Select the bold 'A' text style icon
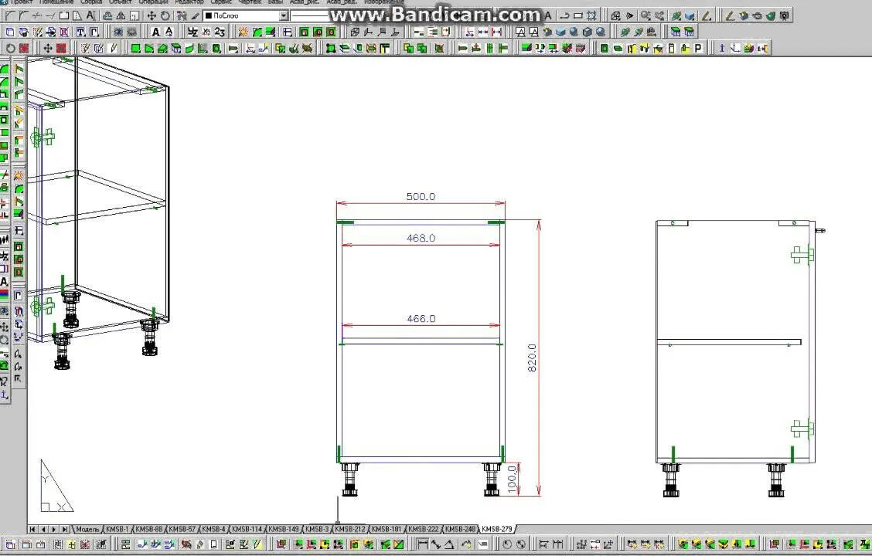Image resolution: width=872 pixels, height=556 pixels. (155, 32)
